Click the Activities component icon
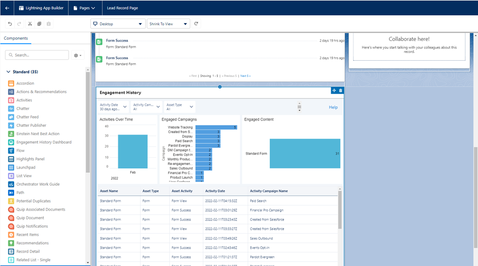Viewport: 478px width, 266px height. point(11,100)
